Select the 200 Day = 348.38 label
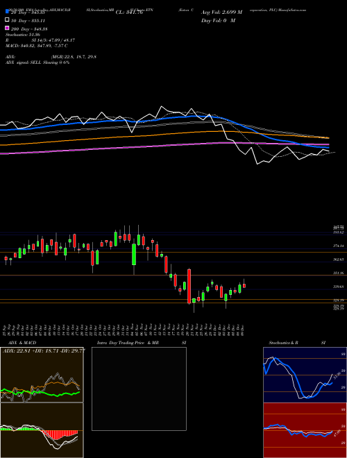The image size is (347, 458). tap(29, 29)
